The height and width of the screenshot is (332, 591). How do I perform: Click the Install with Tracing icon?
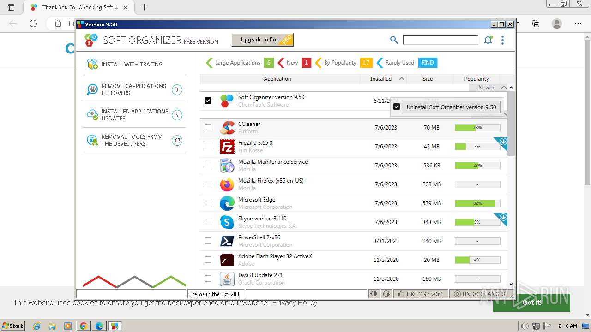[92, 64]
